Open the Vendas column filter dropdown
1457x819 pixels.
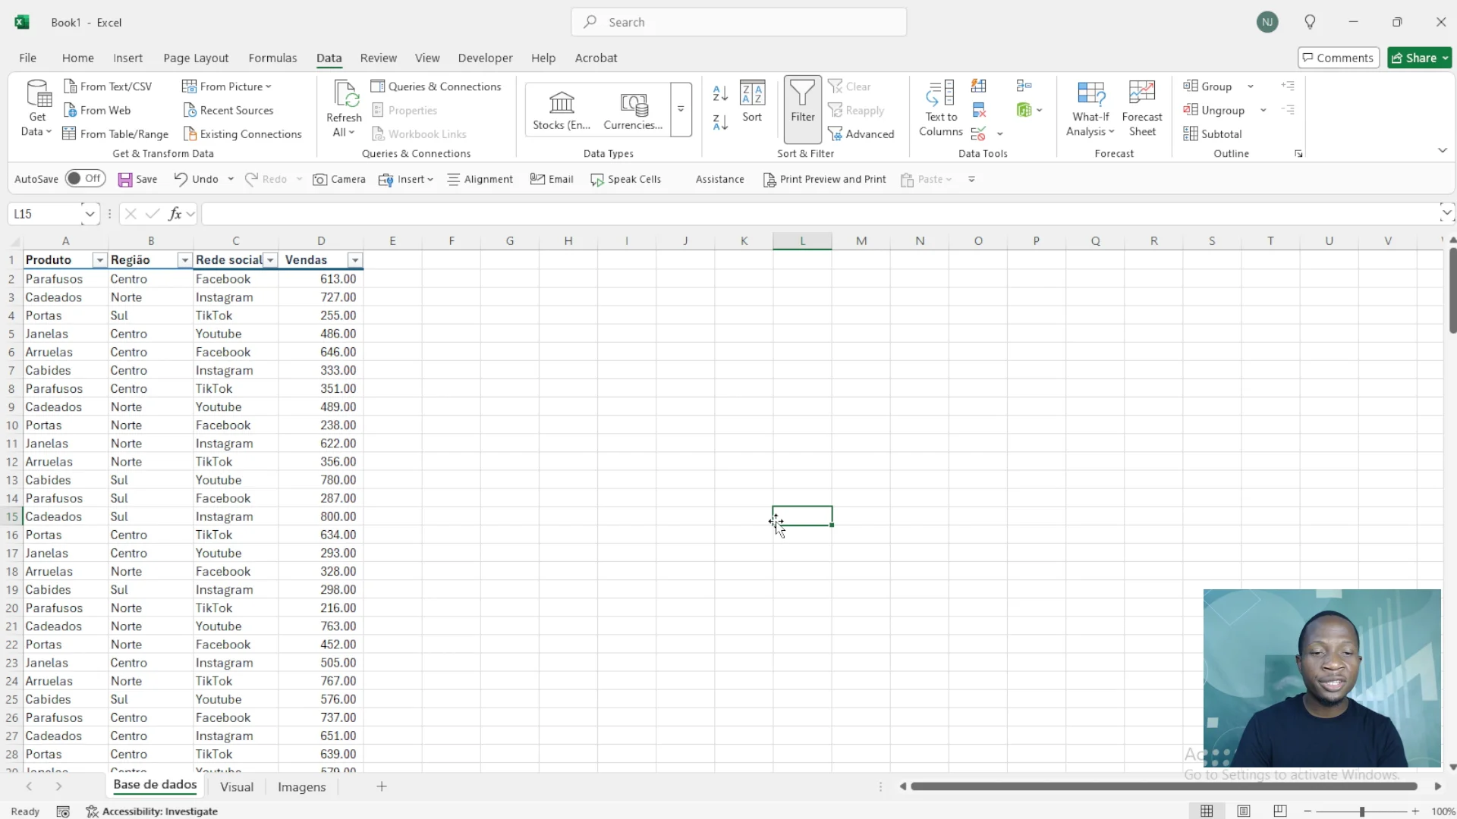[354, 260]
